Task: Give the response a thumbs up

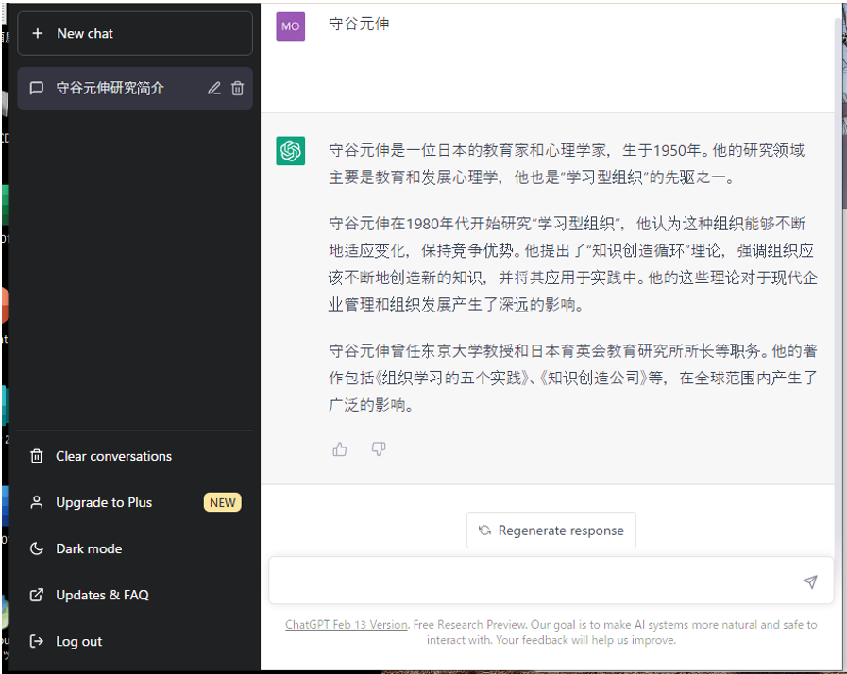Action: (340, 449)
